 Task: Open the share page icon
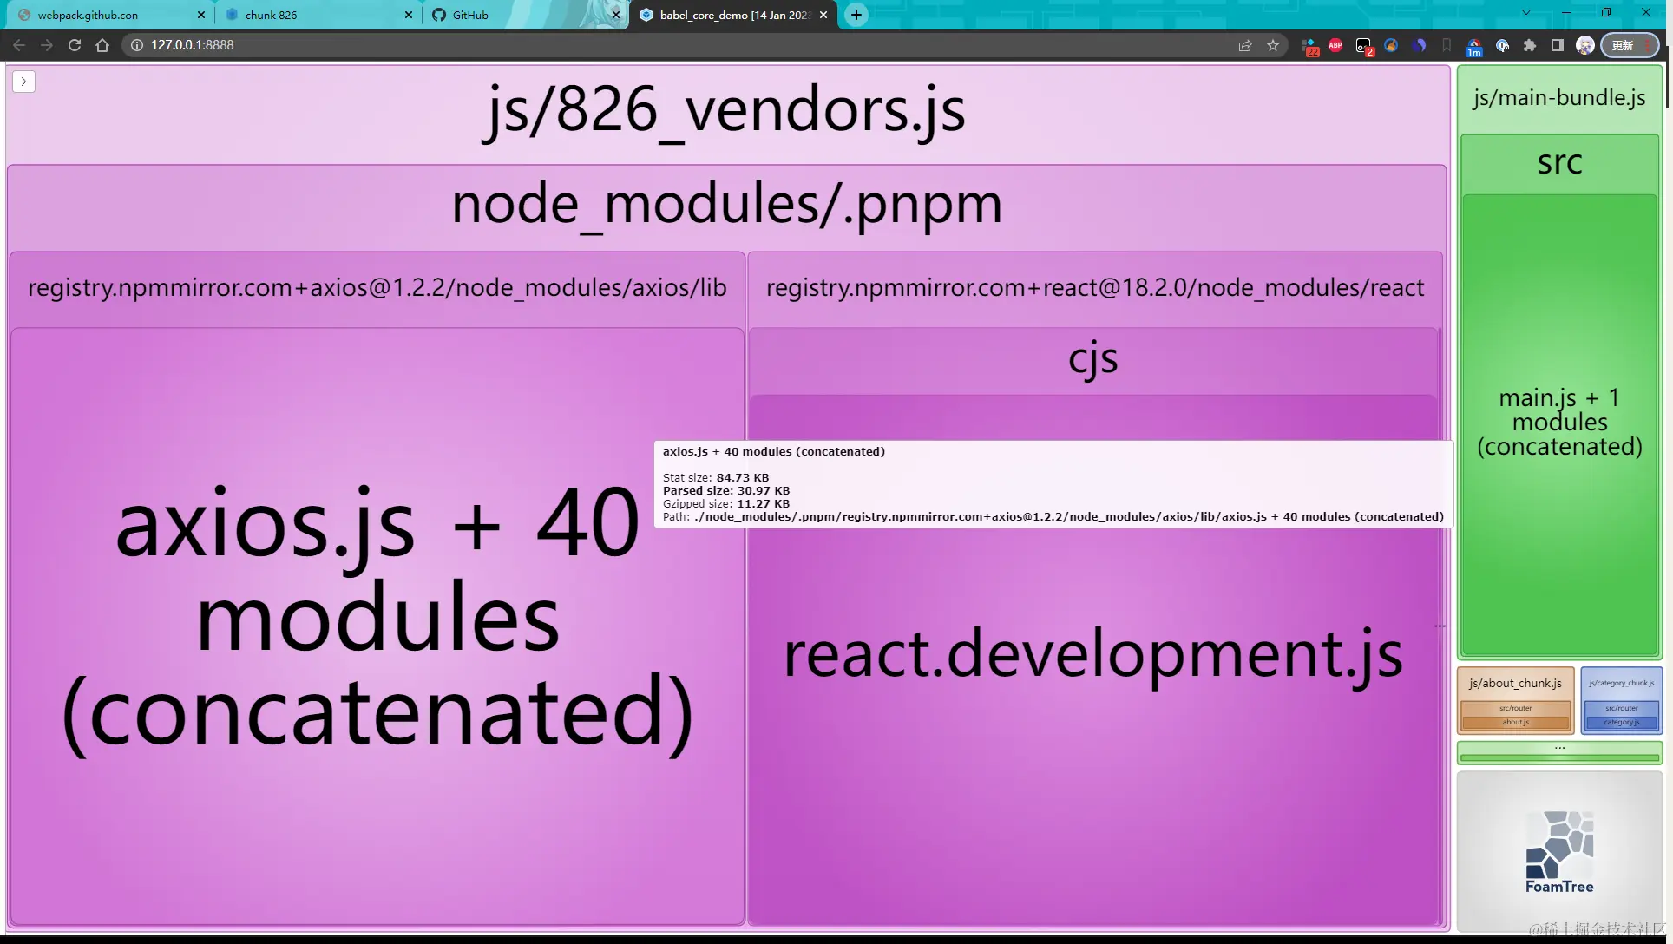[1245, 45]
